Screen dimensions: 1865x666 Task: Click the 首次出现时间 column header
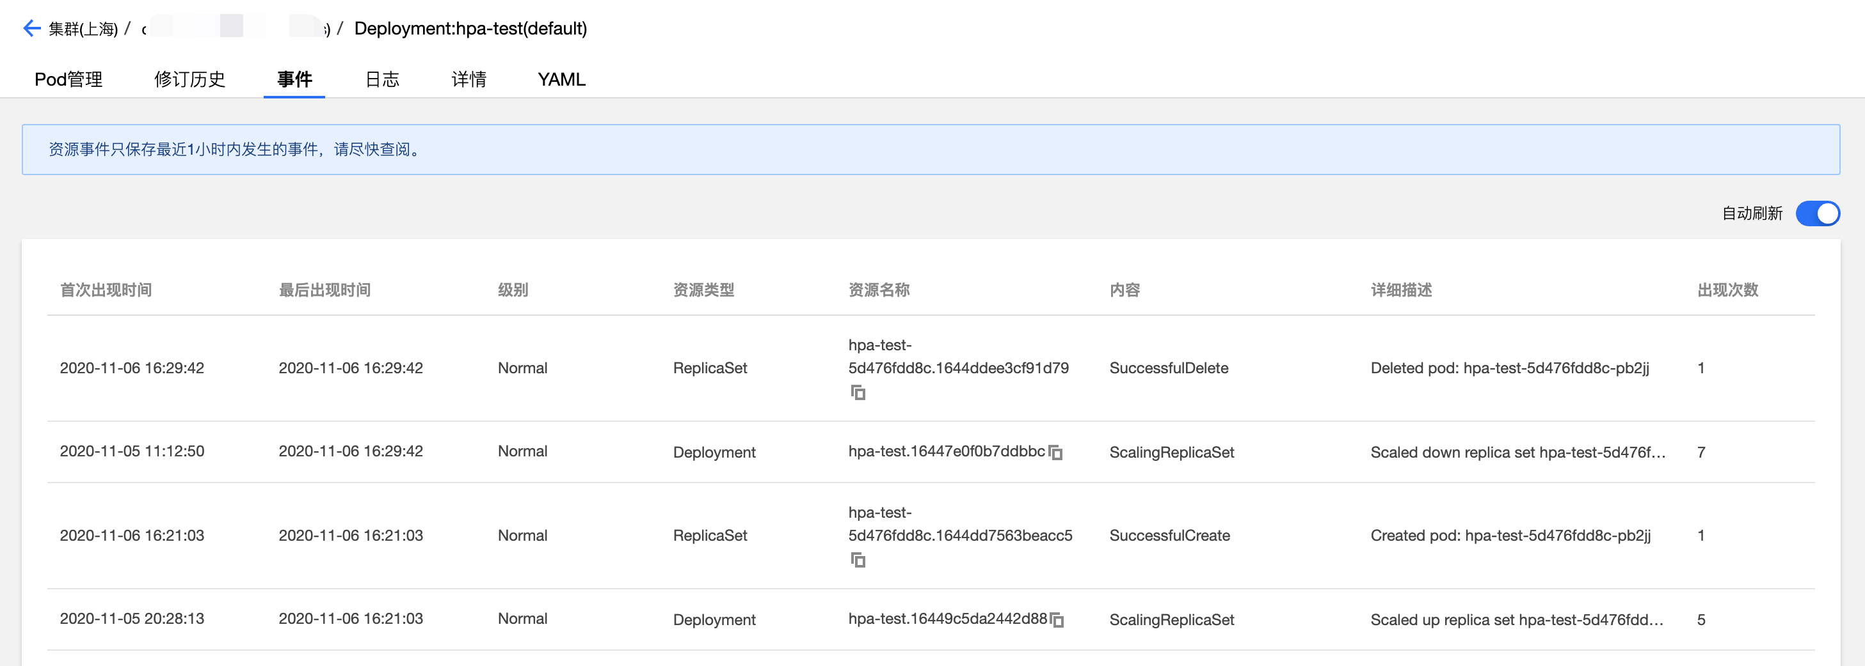pos(106,290)
